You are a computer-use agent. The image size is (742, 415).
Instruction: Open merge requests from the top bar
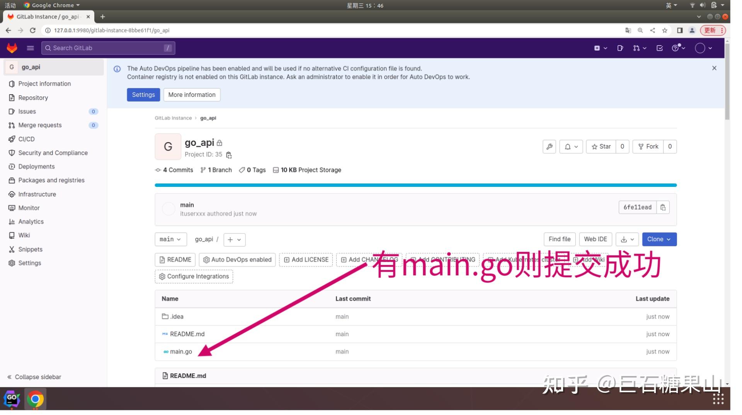tap(637, 48)
